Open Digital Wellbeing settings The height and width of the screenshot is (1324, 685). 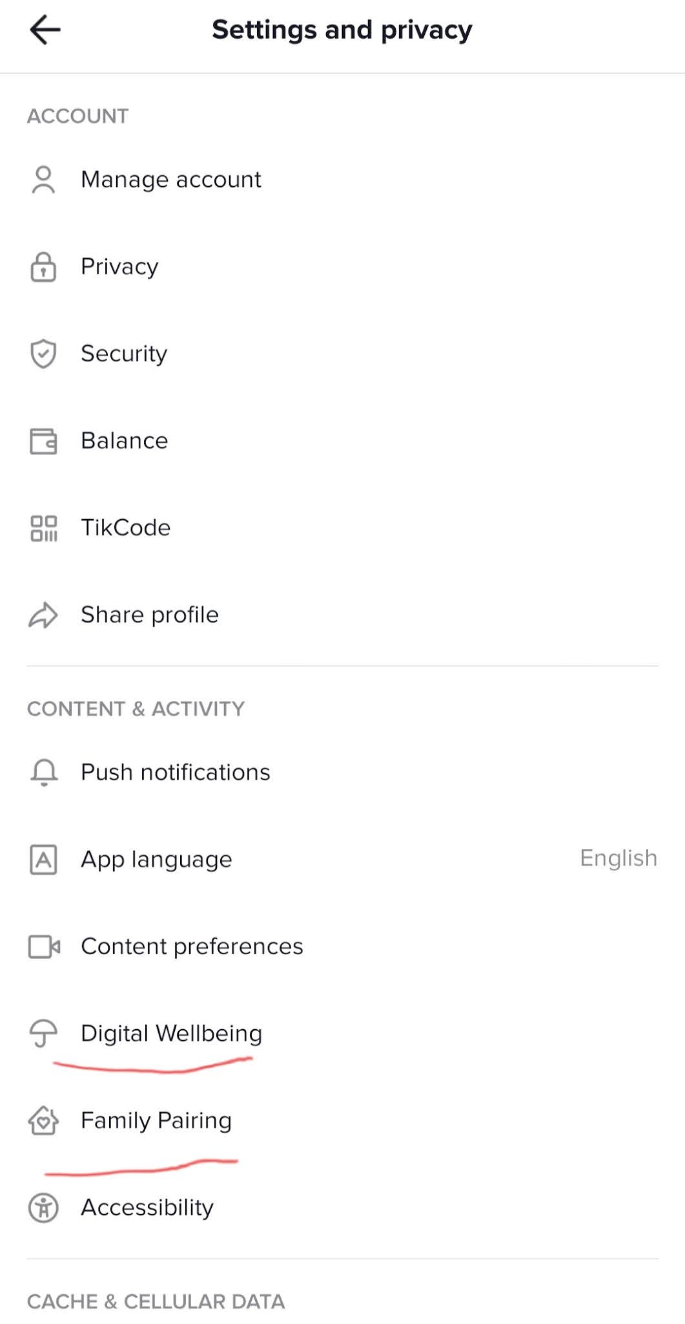(171, 1033)
